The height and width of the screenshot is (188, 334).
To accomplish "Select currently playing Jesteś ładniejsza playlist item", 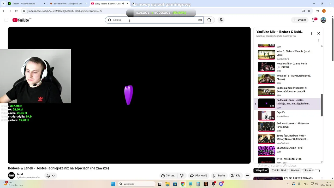I will coord(287,103).
